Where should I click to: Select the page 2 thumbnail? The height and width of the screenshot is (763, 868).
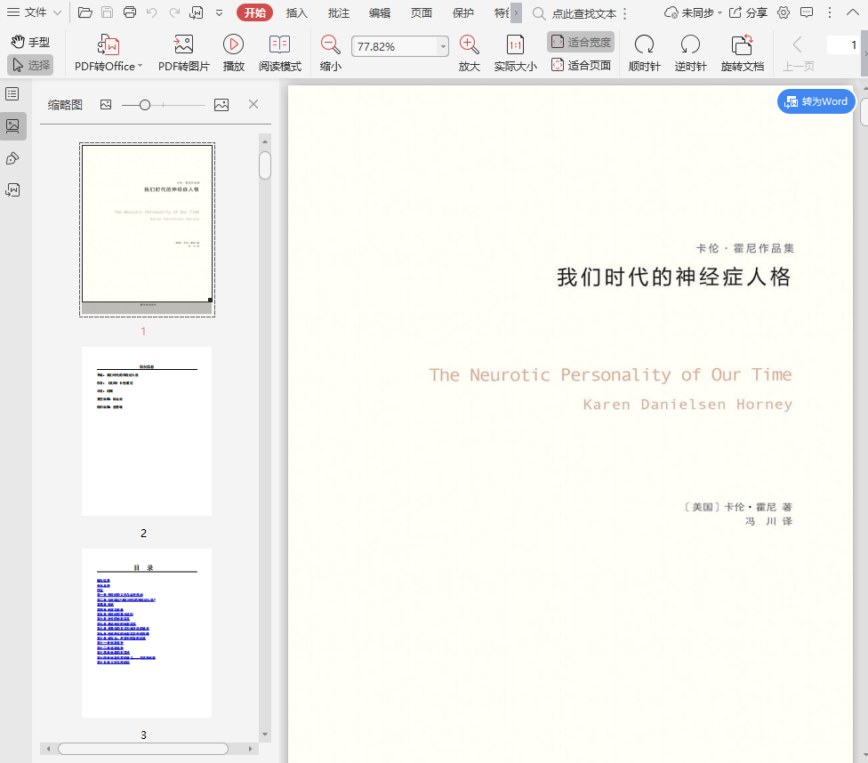coord(147,431)
